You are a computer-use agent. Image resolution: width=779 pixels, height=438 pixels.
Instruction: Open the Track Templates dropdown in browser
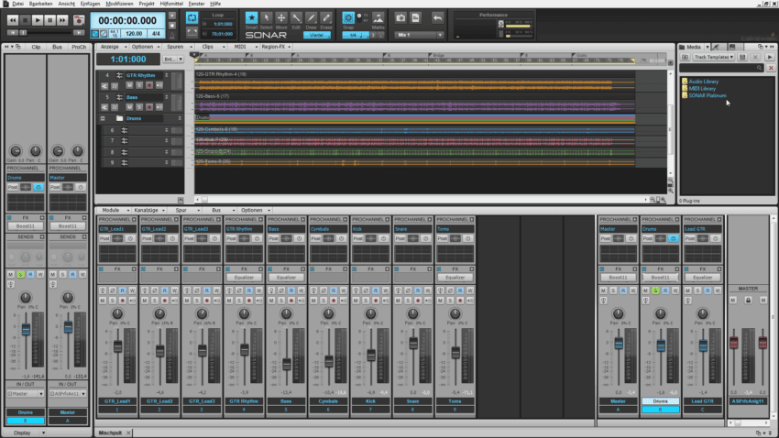click(713, 57)
